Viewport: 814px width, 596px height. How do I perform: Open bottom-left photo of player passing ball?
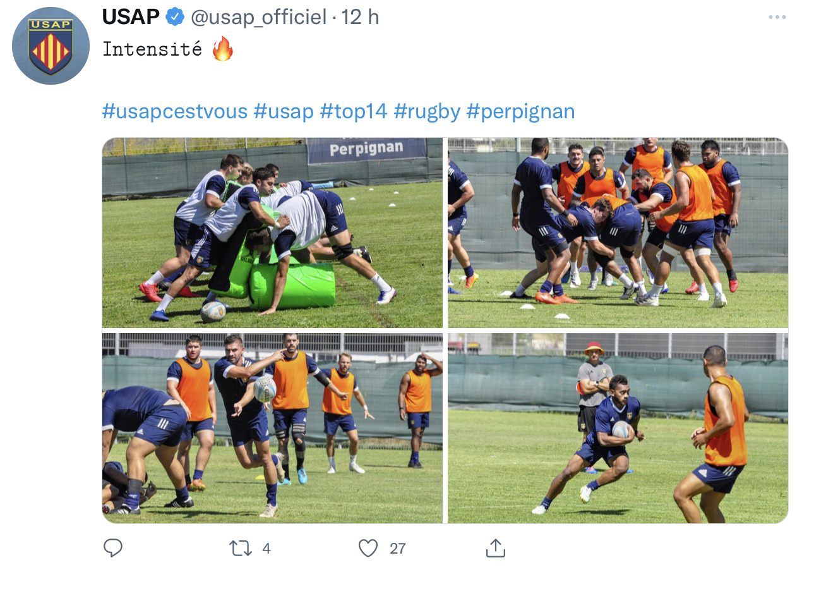[x=272, y=429]
